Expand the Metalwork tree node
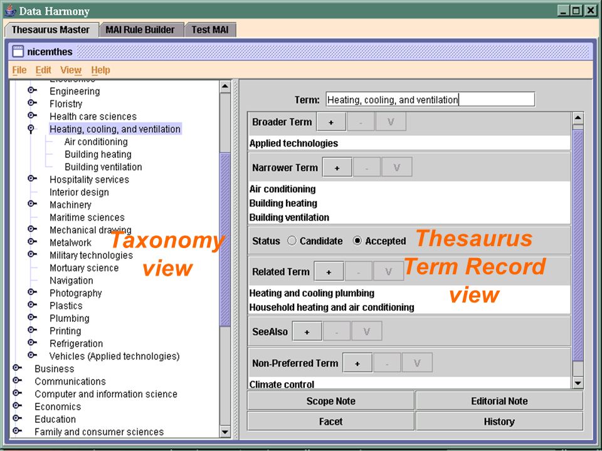602x451 pixels. [x=32, y=242]
